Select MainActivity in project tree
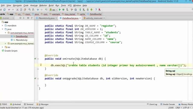The image size is (193, 109). point(21,40)
